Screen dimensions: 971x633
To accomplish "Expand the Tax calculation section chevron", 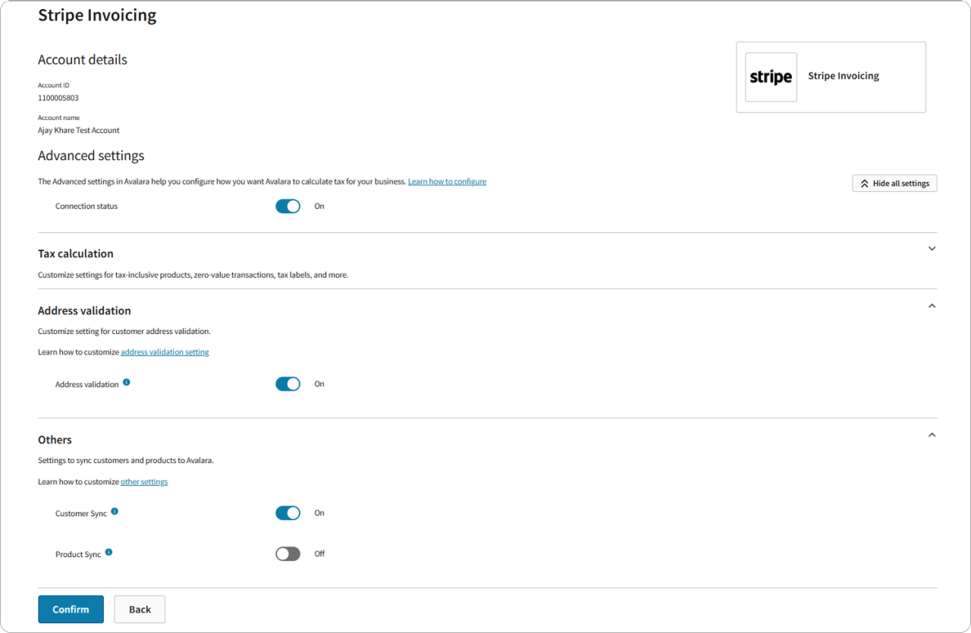I will (932, 249).
